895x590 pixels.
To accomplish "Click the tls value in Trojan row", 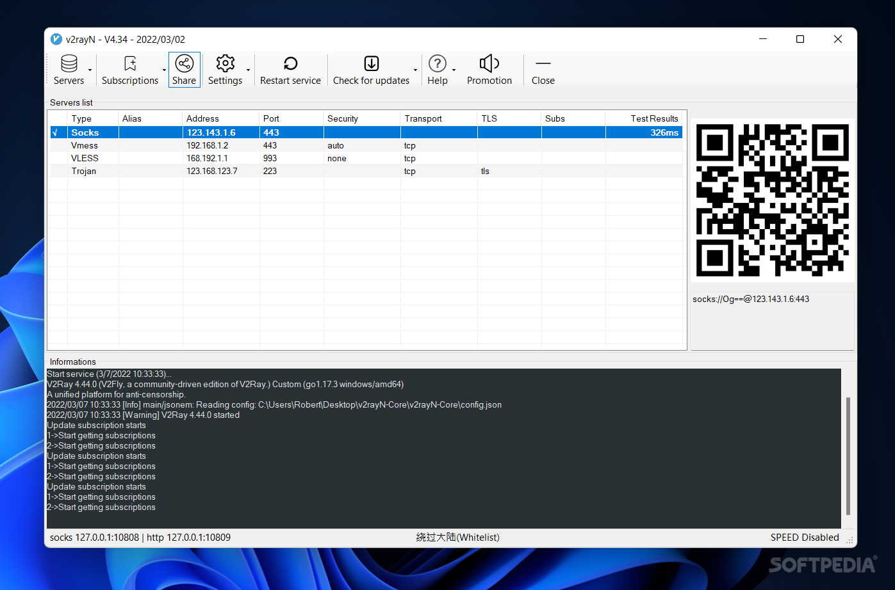I will pyautogui.click(x=485, y=171).
